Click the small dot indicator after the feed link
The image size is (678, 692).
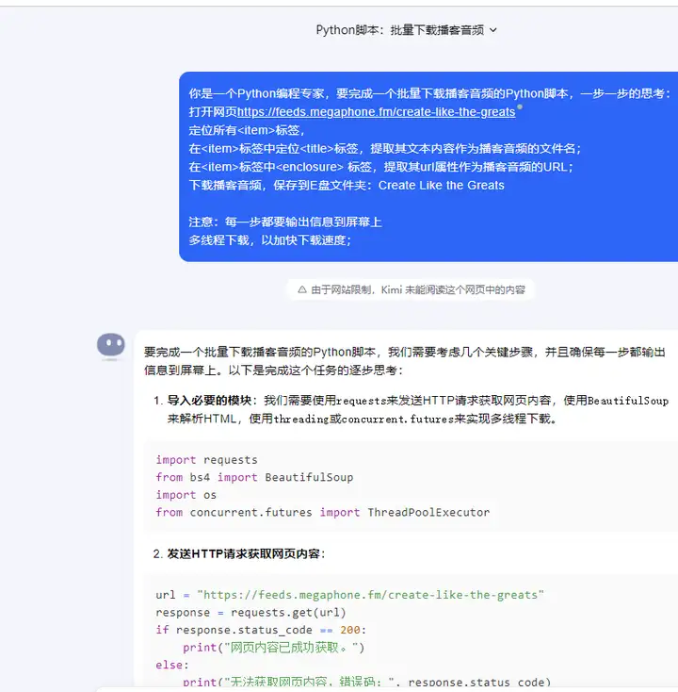click(x=520, y=107)
